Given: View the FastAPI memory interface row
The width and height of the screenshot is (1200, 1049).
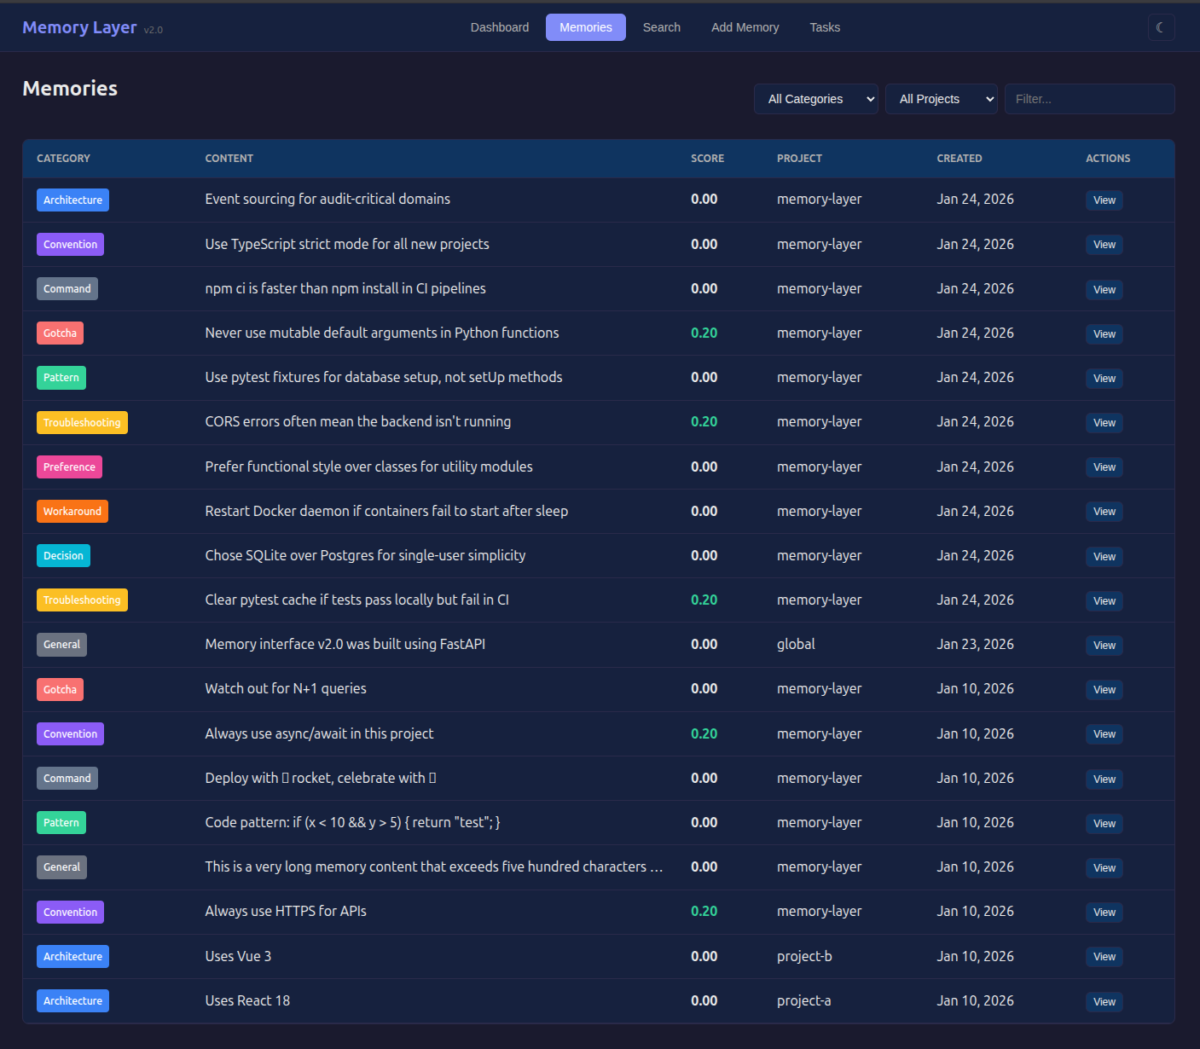Looking at the screenshot, I should click(x=1104, y=646).
